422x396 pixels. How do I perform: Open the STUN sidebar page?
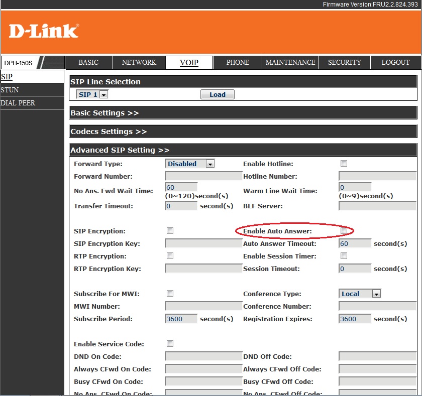click(x=10, y=90)
